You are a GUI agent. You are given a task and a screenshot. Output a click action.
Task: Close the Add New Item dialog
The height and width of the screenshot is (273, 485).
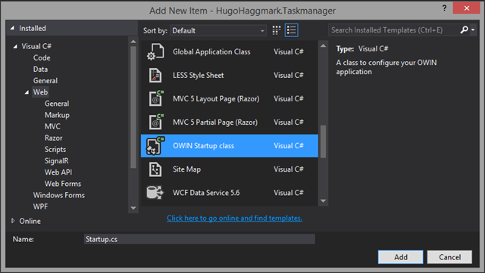click(467, 8)
